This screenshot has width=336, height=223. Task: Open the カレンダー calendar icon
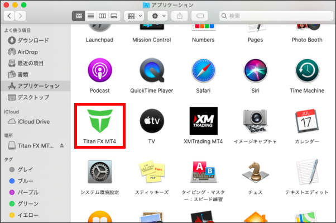[307, 121]
